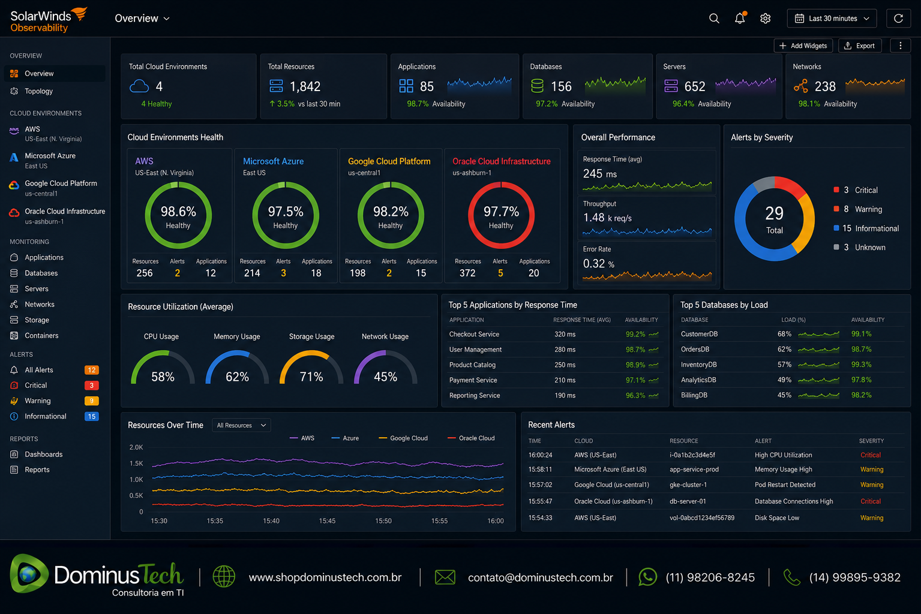Click the Applications grid icon
The height and width of the screenshot is (614, 921).
(406, 86)
